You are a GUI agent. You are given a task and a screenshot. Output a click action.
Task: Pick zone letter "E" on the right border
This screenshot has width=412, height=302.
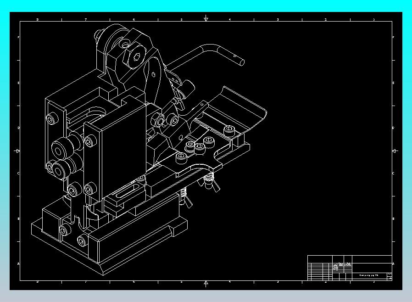393,83
